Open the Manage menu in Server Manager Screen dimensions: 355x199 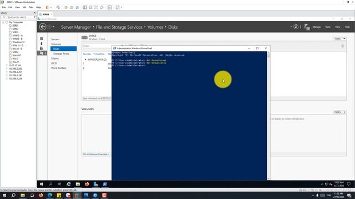click(x=317, y=27)
